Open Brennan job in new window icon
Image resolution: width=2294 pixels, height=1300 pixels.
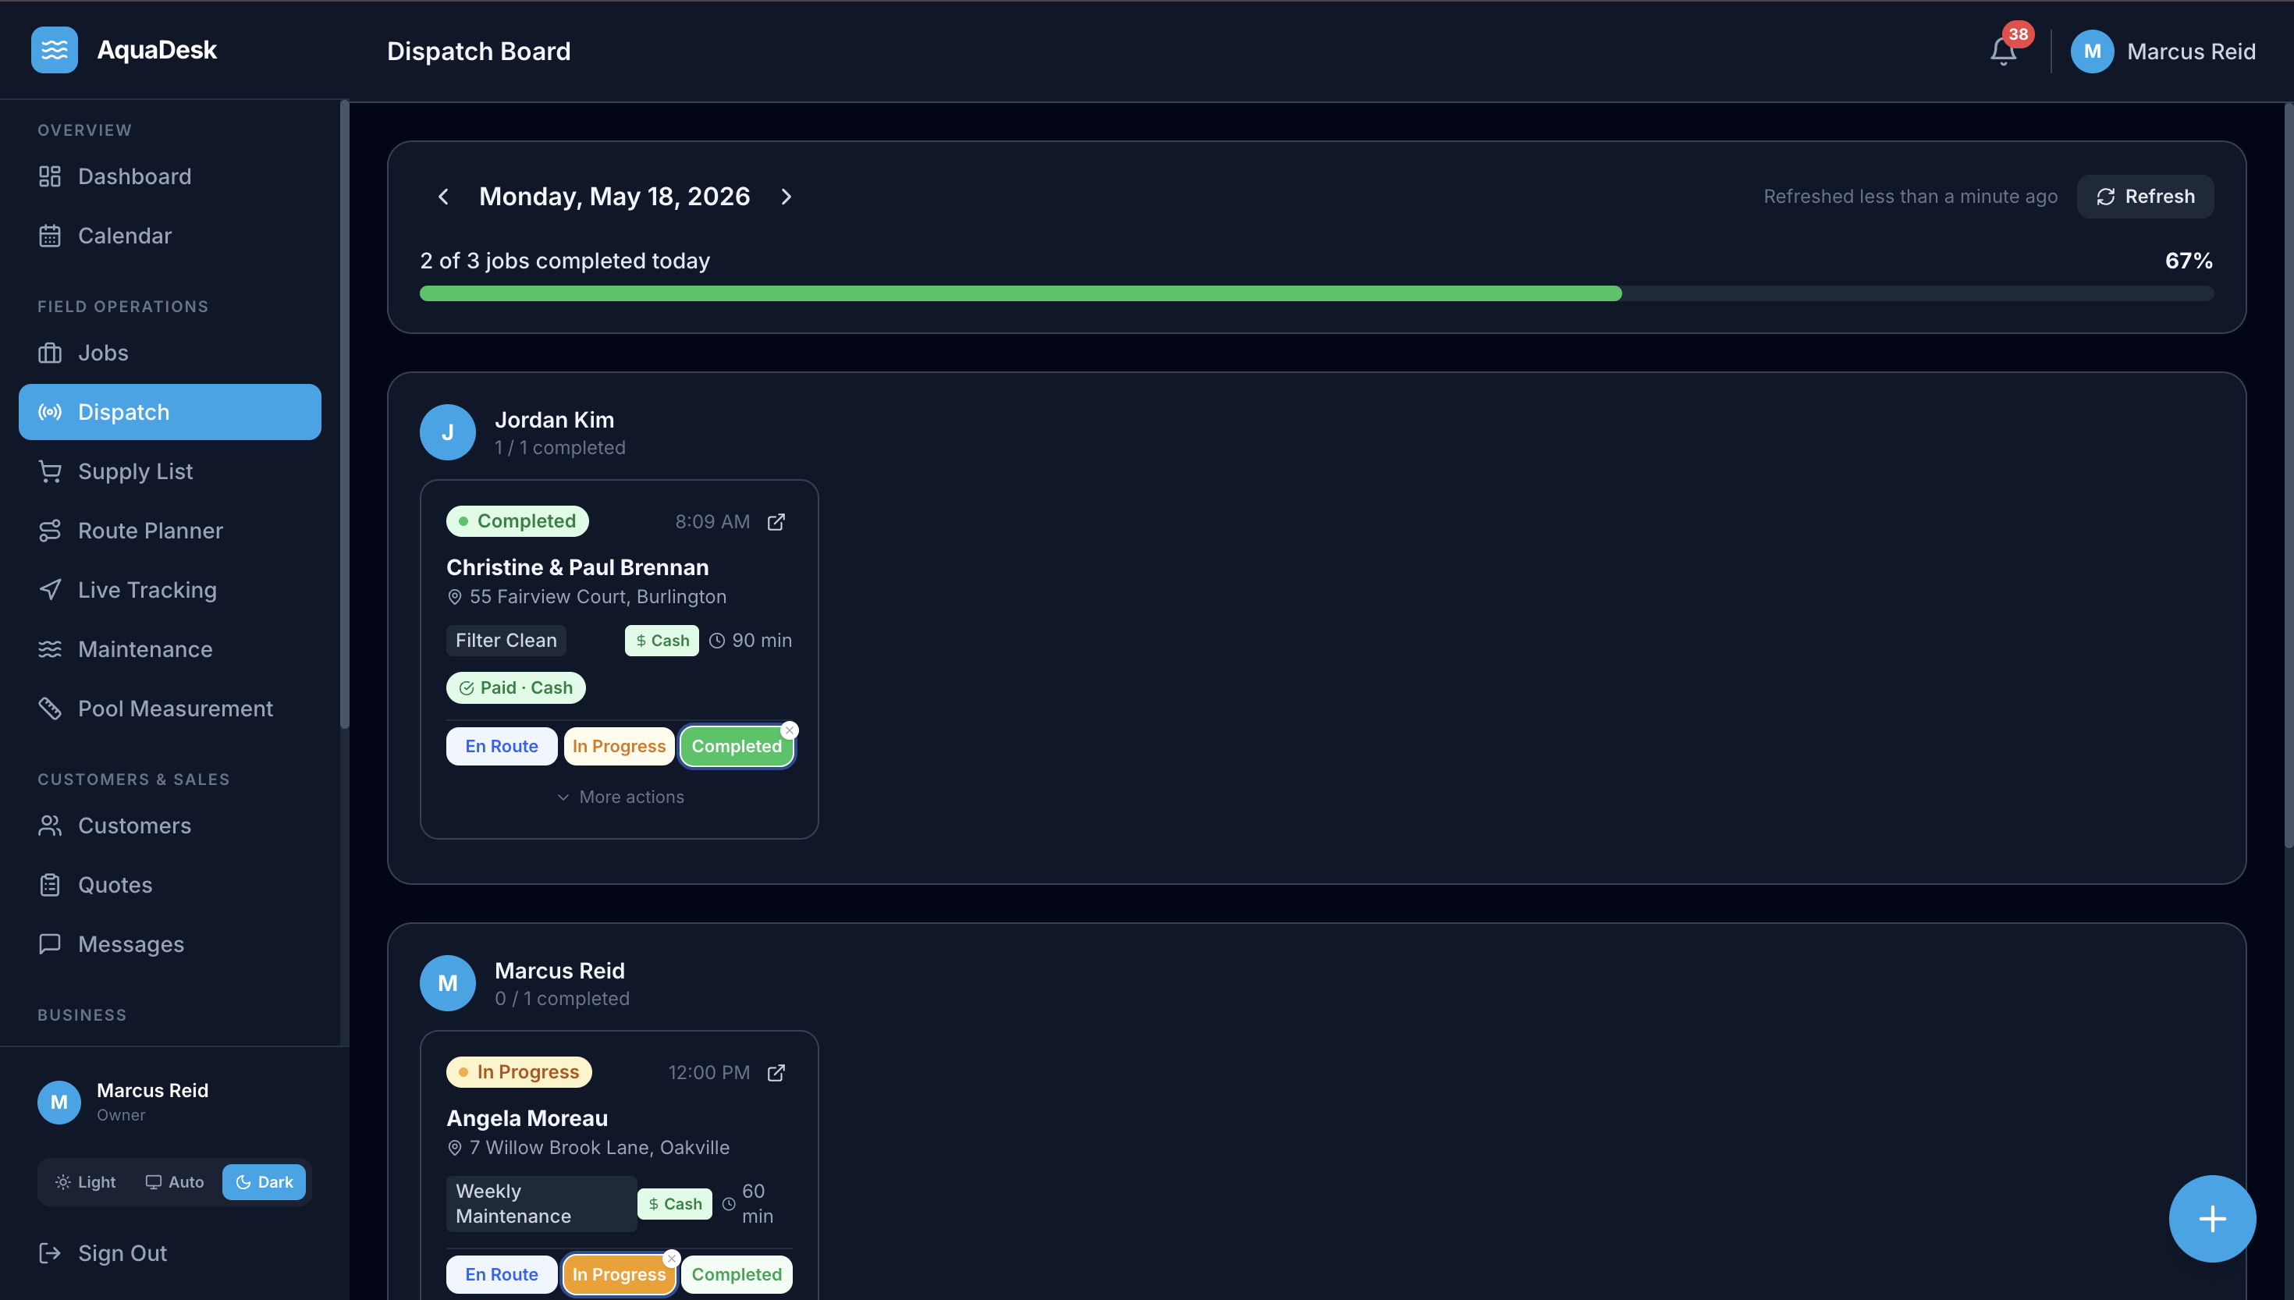pyautogui.click(x=776, y=521)
